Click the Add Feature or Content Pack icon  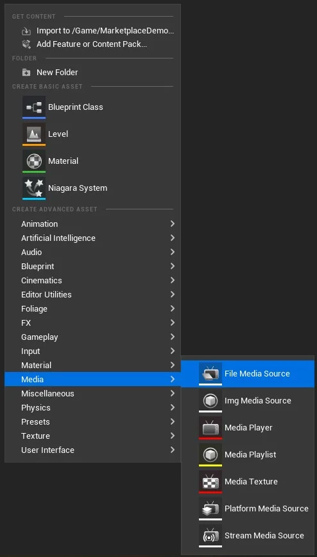pos(26,44)
